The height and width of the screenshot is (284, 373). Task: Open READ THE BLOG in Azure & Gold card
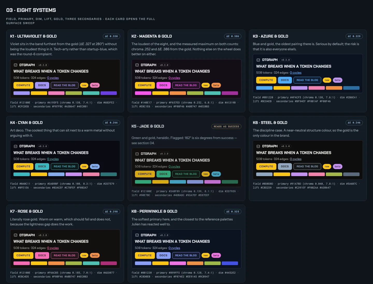click(x=307, y=80)
